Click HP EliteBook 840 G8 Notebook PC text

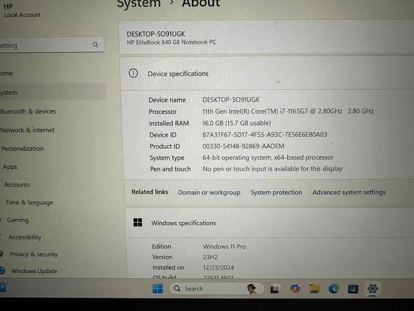[171, 42]
